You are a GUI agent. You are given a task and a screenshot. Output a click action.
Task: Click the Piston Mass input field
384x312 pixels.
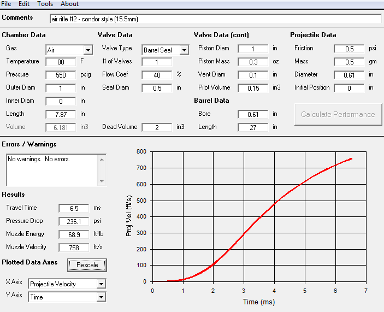tap(253, 62)
